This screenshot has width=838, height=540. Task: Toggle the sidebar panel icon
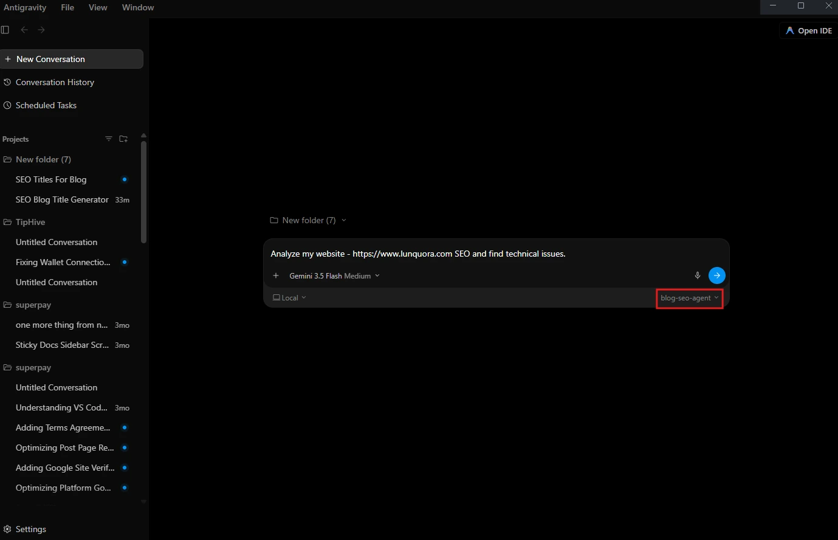[x=5, y=30]
